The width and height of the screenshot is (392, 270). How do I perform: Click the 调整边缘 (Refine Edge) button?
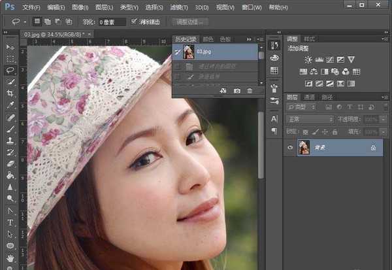[x=191, y=22]
